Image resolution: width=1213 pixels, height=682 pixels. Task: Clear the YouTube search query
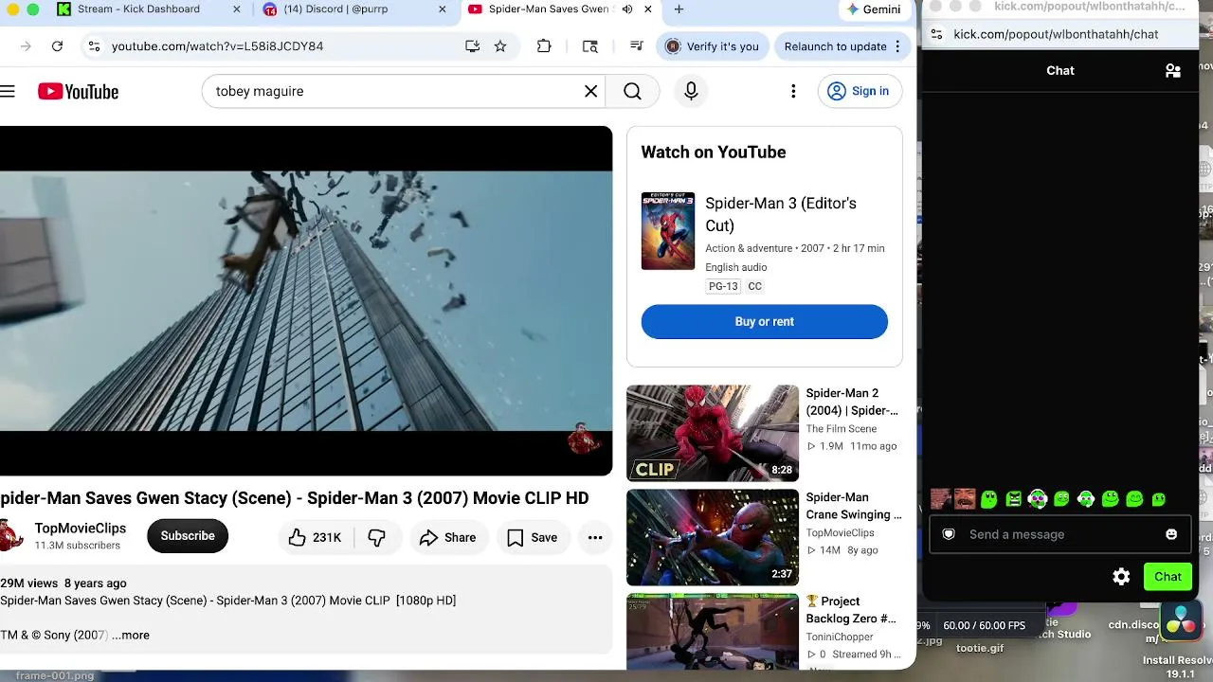[x=590, y=91]
